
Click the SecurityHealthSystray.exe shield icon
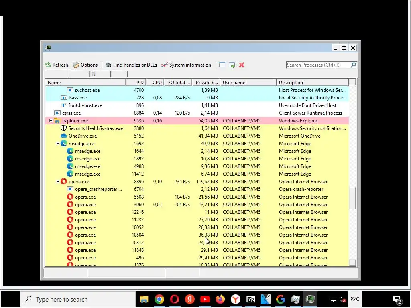click(x=64, y=128)
